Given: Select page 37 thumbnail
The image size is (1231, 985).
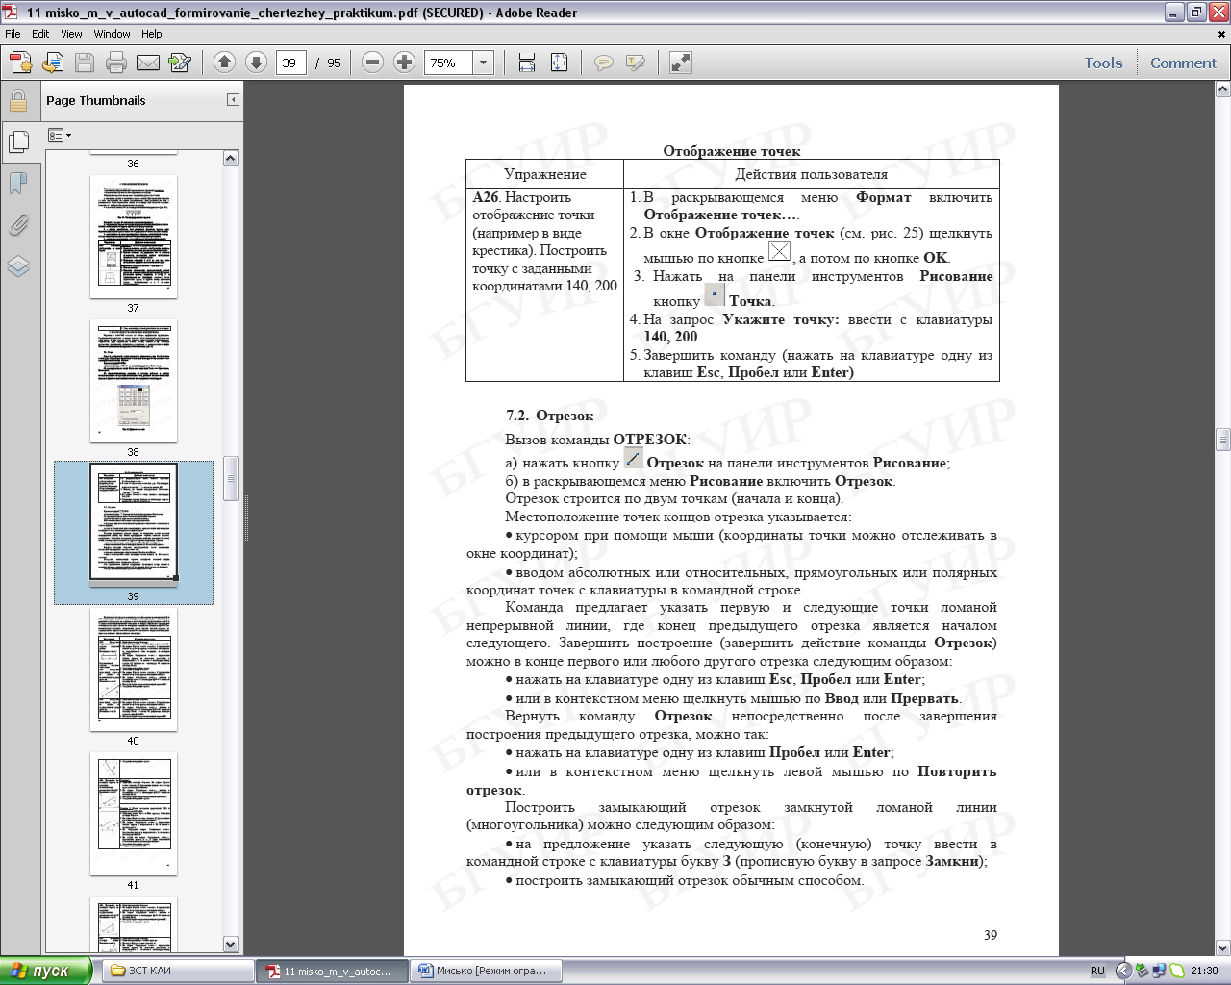Looking at the screenshot, I should point(134,237).
